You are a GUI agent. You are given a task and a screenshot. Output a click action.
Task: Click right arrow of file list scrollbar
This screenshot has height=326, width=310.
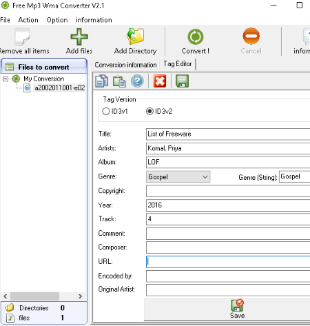coord(80,296)
